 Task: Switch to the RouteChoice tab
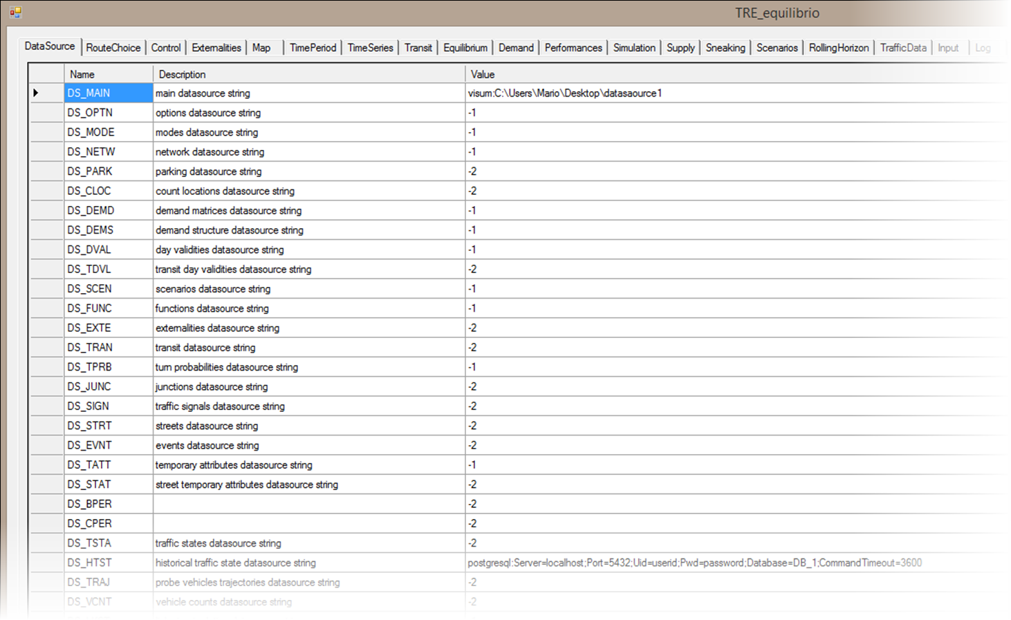[113, 48]
